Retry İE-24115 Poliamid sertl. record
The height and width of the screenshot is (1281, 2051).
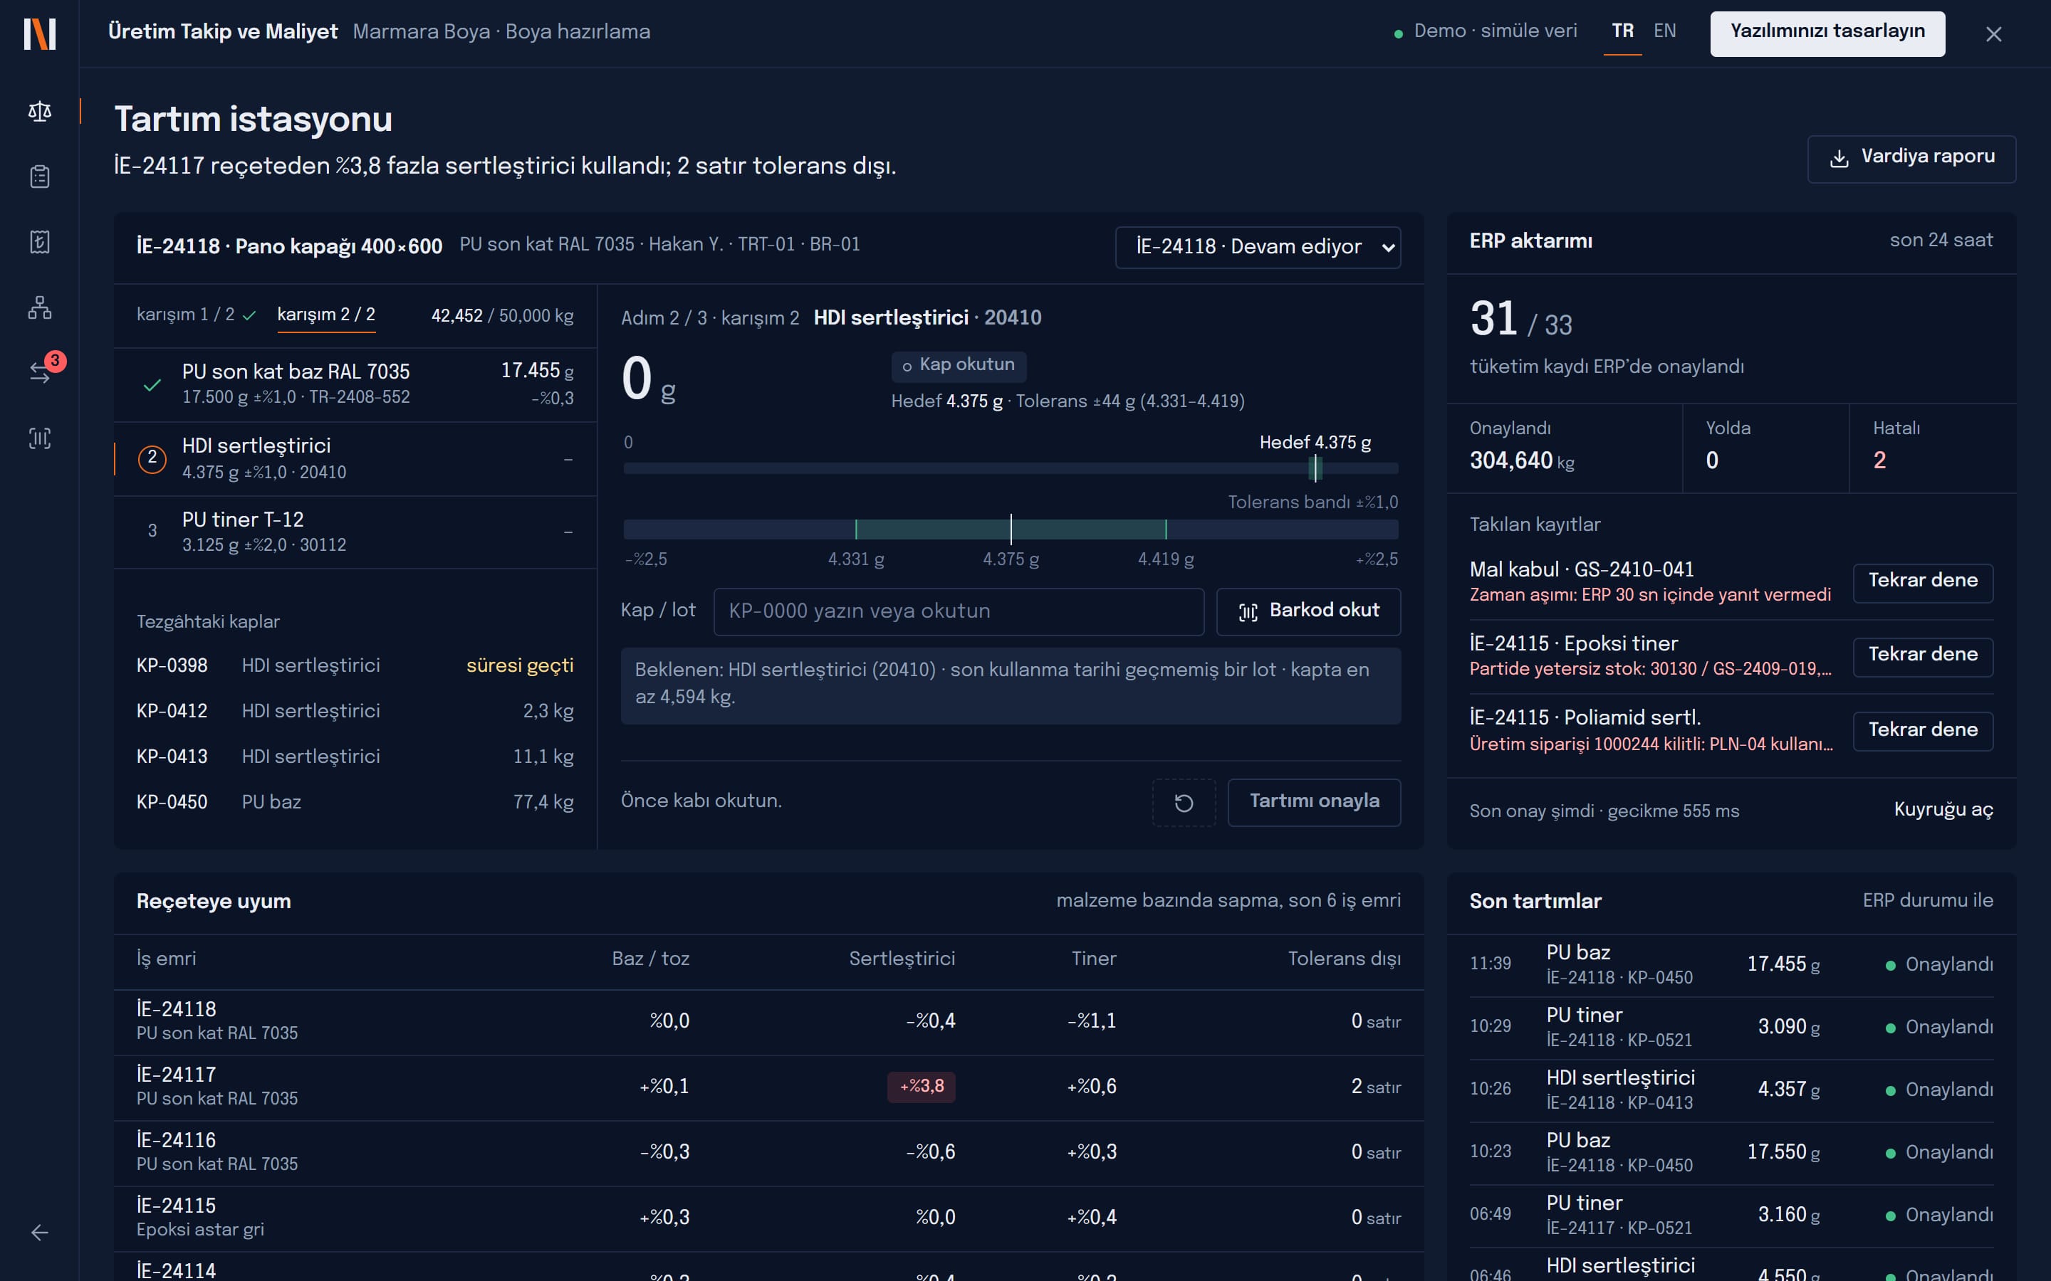click(x=1922, y=730)
